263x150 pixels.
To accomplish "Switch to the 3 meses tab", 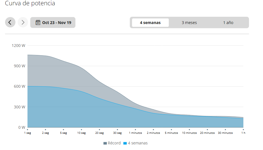I will pos(189,23).
